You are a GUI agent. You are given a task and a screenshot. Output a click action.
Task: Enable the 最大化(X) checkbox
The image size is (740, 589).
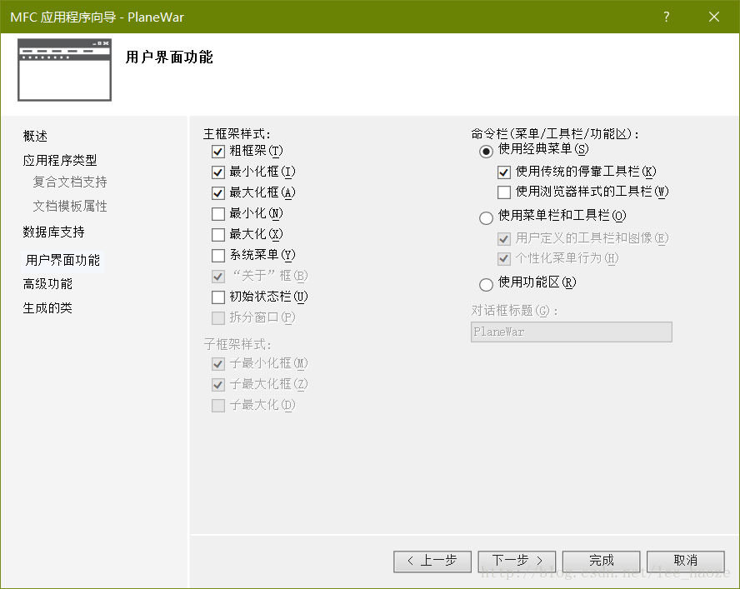click(218, 235)
